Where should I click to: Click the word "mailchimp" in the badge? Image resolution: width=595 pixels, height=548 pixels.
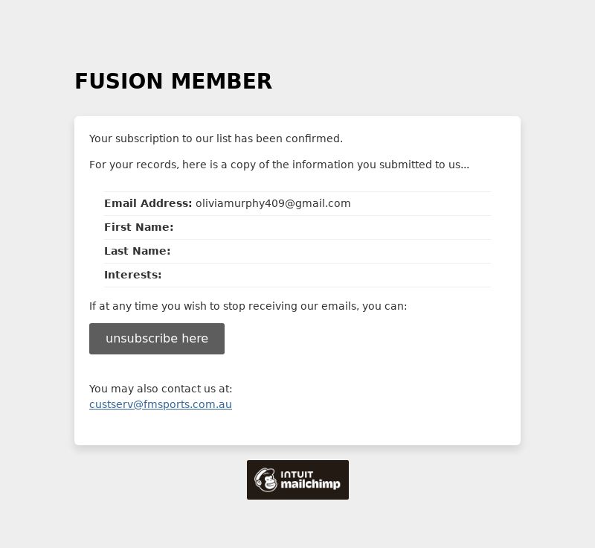click(310, 484)
